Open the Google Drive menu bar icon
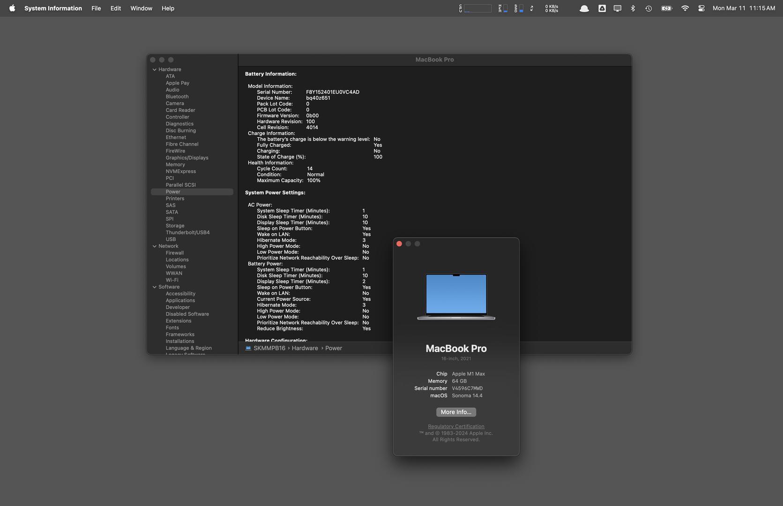Screen dimensions: 783x506 [x=602, y=8]
